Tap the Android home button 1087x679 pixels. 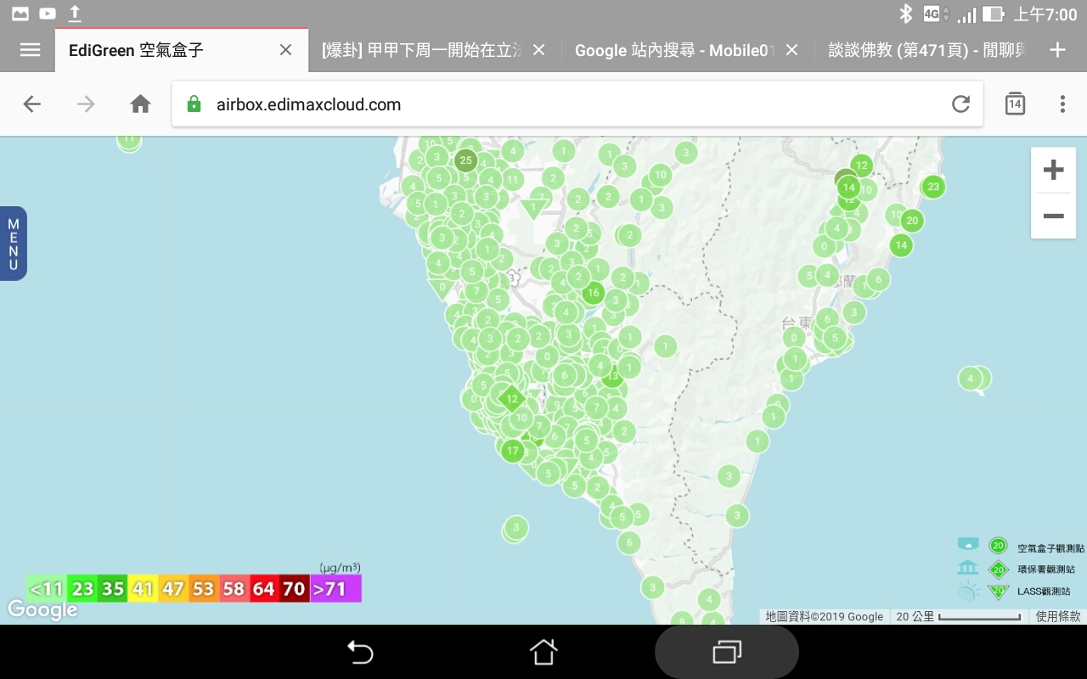pos(543,652)
